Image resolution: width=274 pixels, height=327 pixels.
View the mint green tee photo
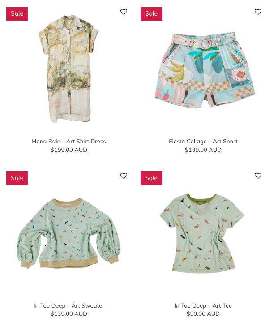[x=202, y=233]
